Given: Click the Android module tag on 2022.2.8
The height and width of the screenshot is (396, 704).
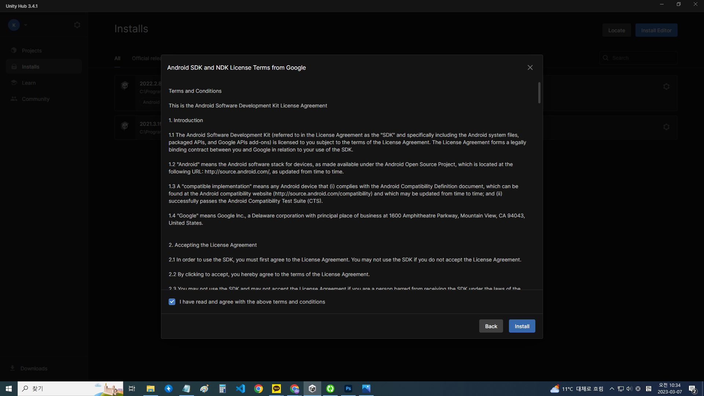Looking at the screenshot, I should [151, 102].
